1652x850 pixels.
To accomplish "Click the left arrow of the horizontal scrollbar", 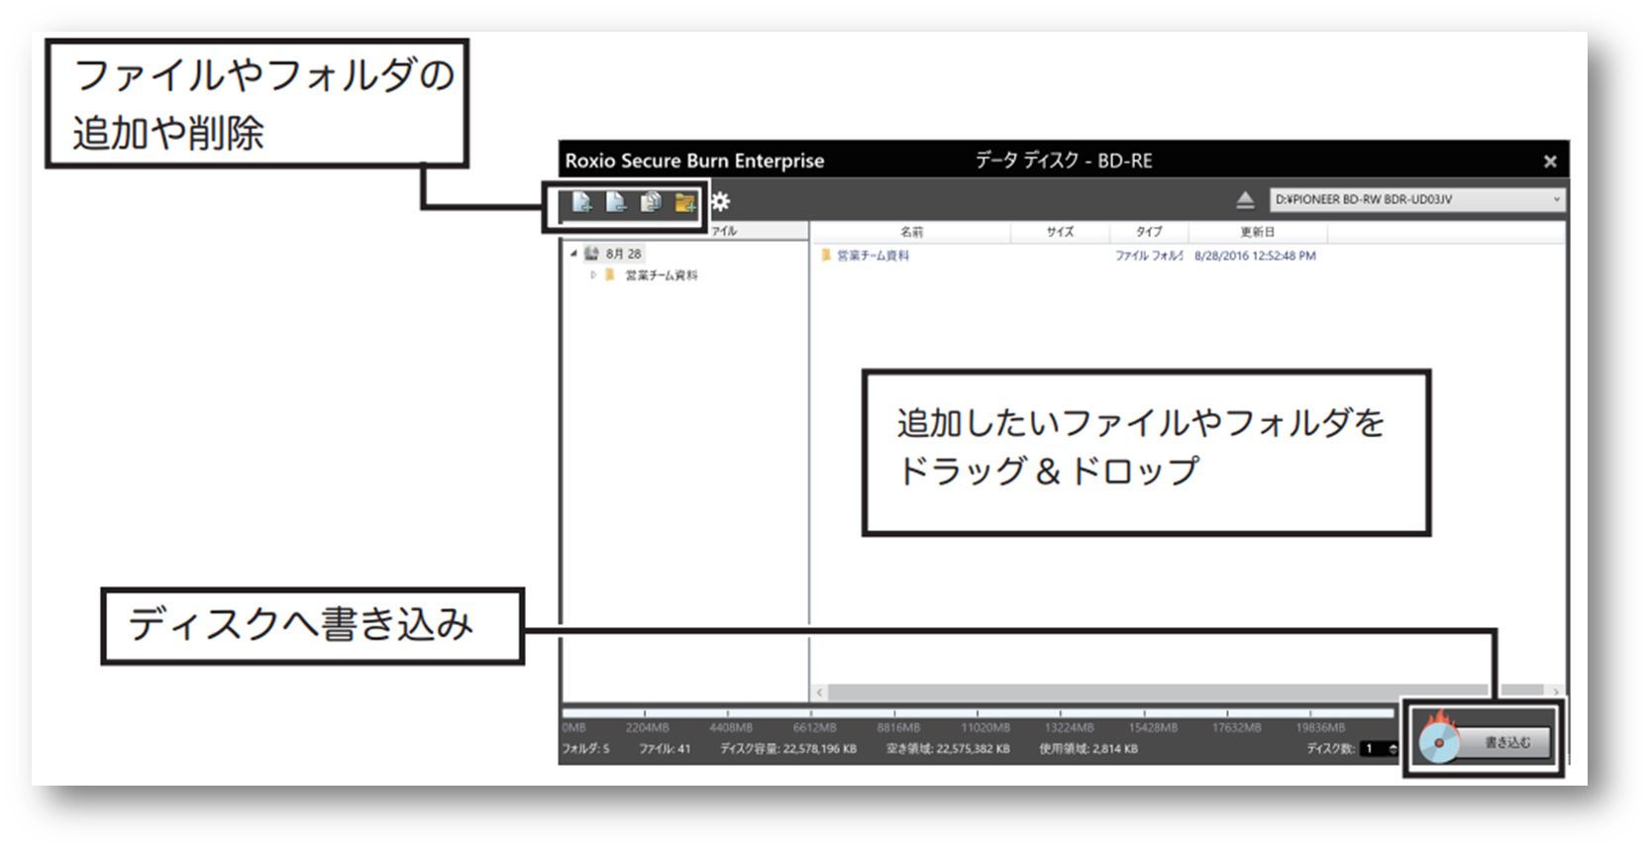I will click(819, 691).
